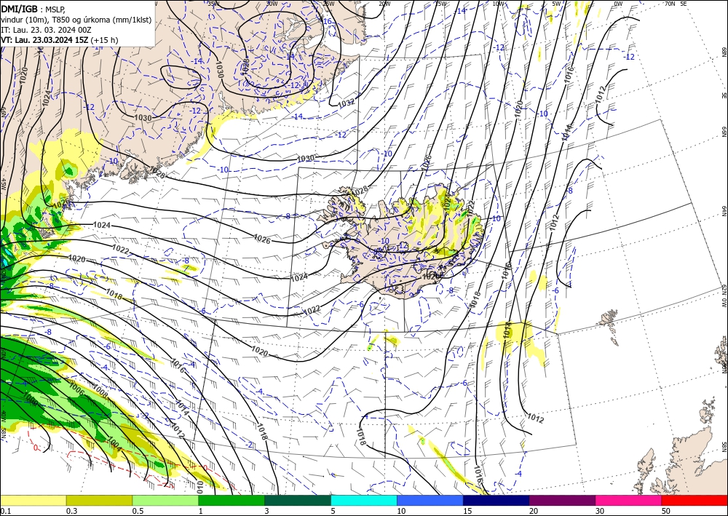Screen dimensions: 728x516
Task: Click the '1006' isobar label
Action: pyautogui.click(x=76, y=388)
